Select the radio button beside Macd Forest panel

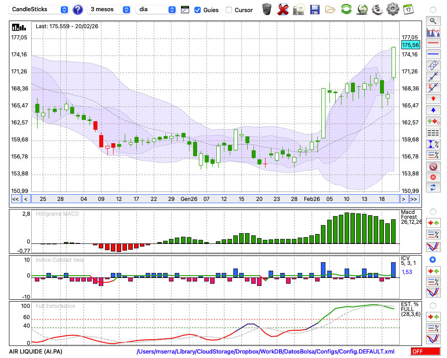pos(433,211)
